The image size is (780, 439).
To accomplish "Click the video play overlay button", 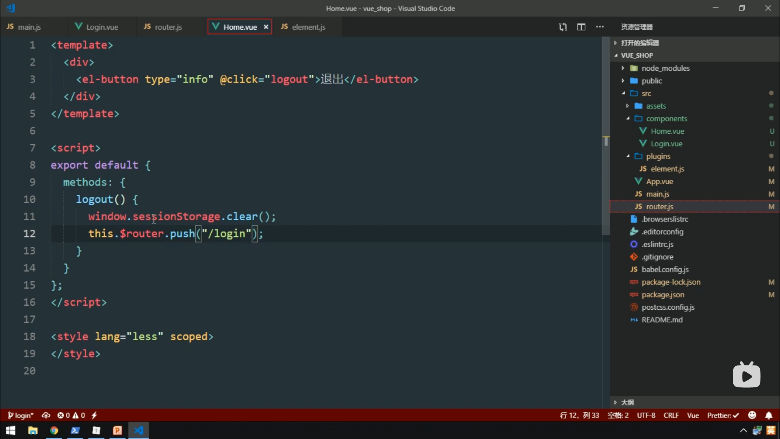I will [x=746, y=375].
